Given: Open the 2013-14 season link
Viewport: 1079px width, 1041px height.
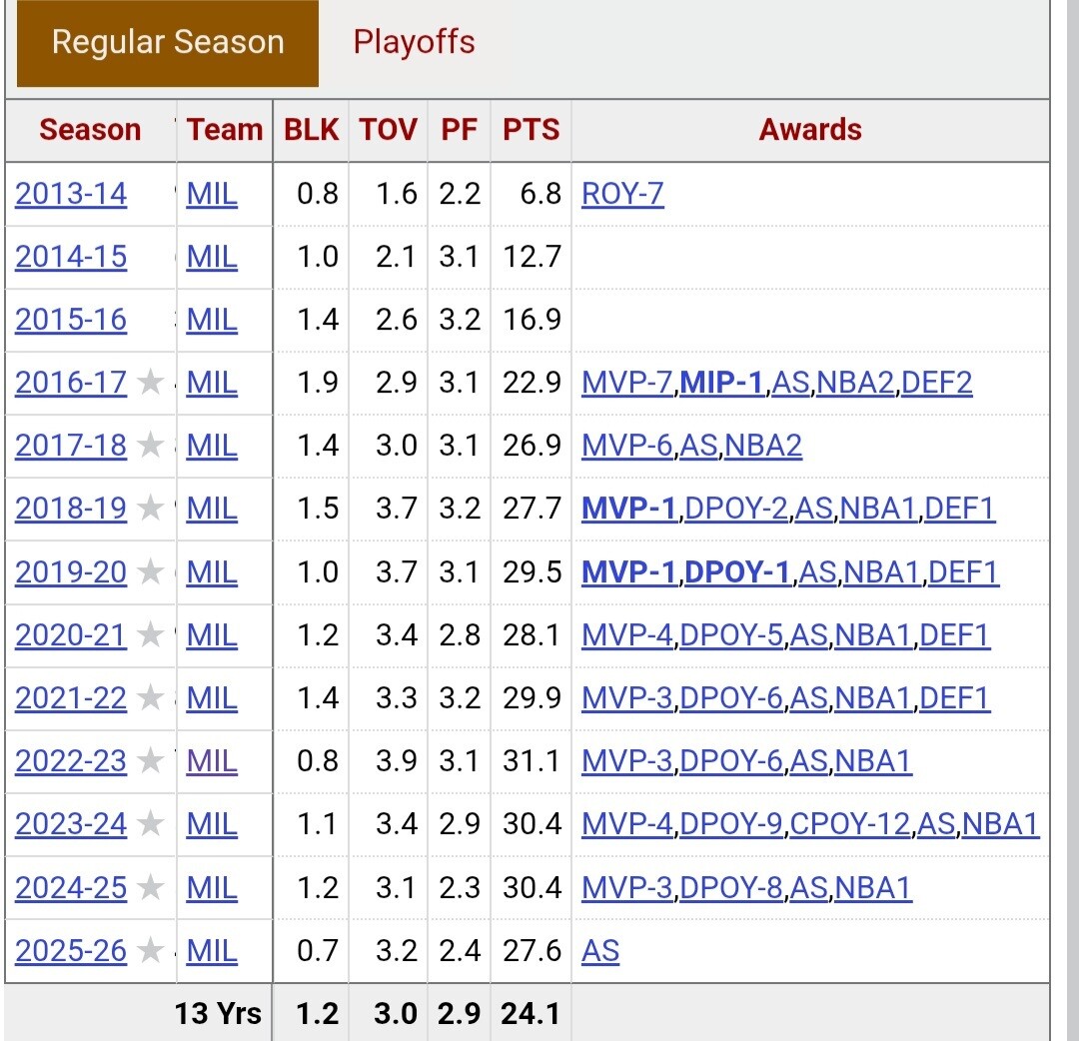Looking at the screenshot, I should point(71,194).
